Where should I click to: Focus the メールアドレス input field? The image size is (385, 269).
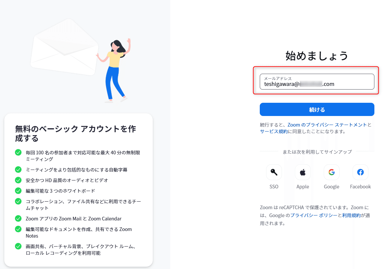pos(317,82)
